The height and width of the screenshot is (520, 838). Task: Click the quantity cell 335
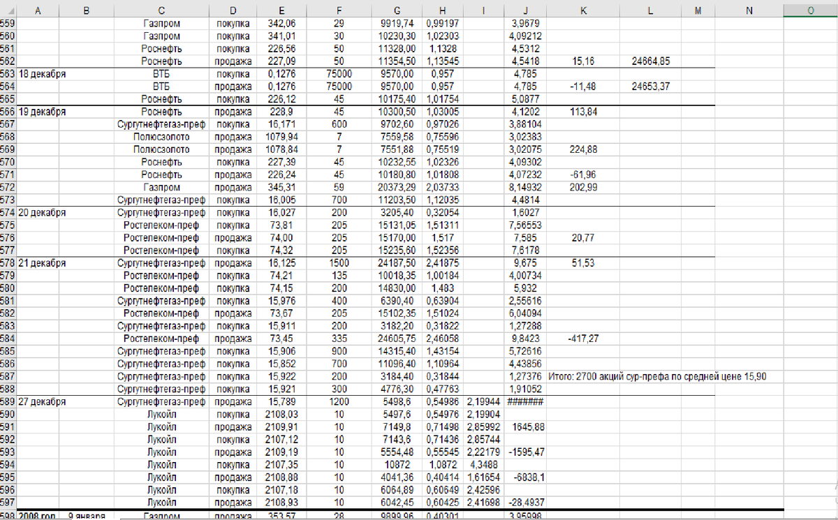point(339,339)
